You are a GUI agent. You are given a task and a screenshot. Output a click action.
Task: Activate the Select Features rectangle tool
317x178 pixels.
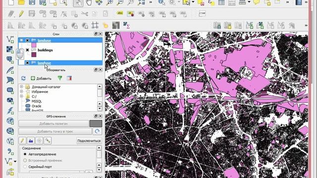coord(186,2)
